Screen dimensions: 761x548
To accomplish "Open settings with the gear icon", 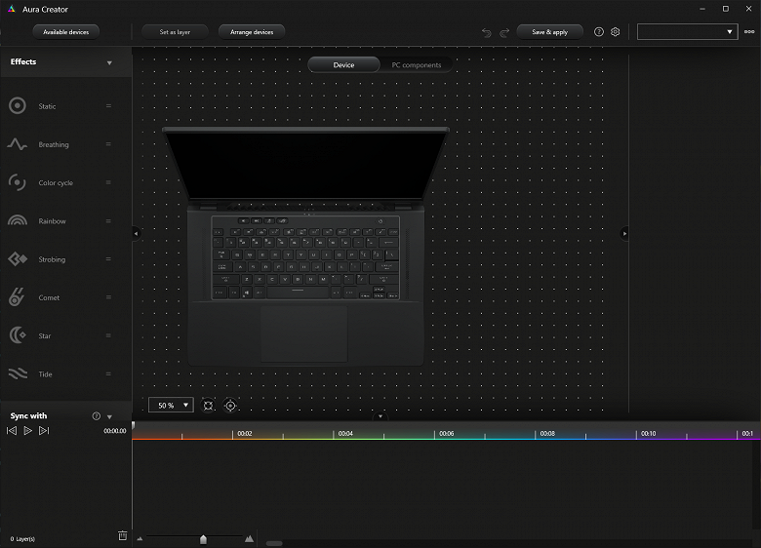I will coord(616,32).
